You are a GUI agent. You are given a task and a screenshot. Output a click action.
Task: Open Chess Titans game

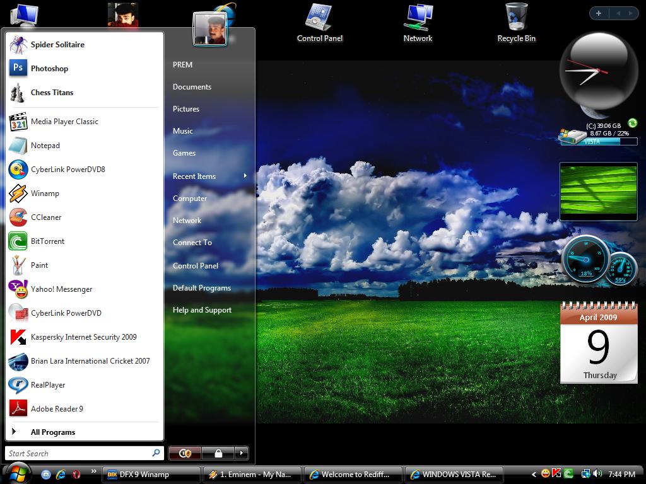(x=85, y=92)
